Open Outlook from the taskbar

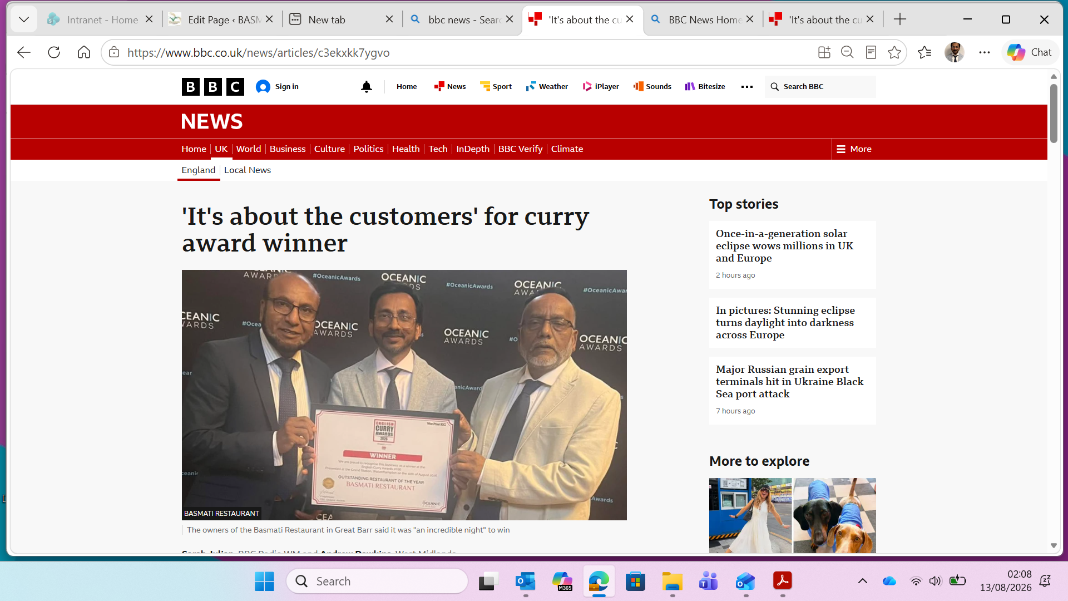coord(526,582)
